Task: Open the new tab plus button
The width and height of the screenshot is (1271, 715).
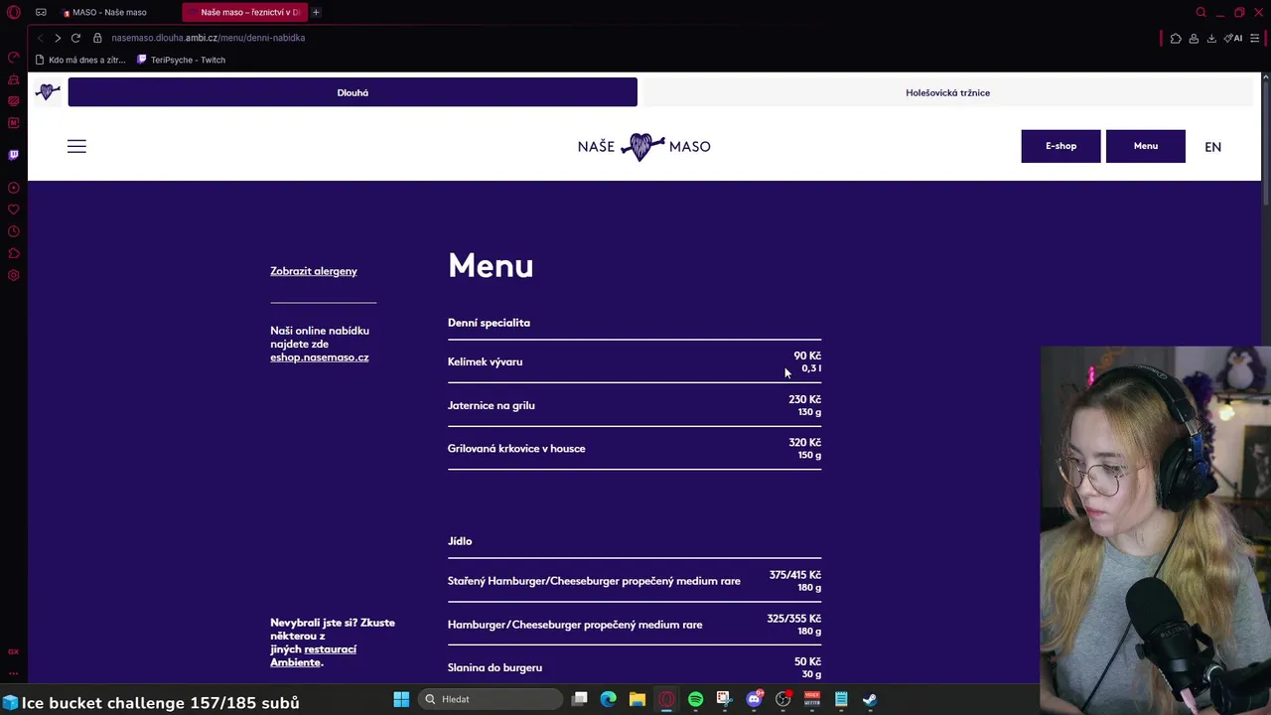Action: [x=316, y=12]
